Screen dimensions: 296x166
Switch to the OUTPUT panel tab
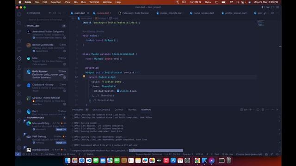coord(119,110)
